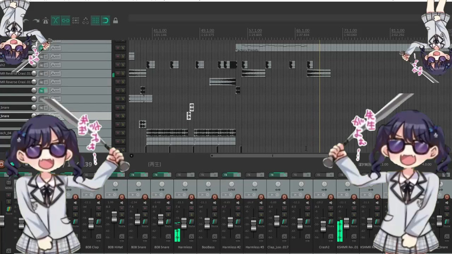Viewport: 452px width, 254px height.
Task: Click the 33%R pan knob on Harmless #2 channel
Action: click(232, 184)
